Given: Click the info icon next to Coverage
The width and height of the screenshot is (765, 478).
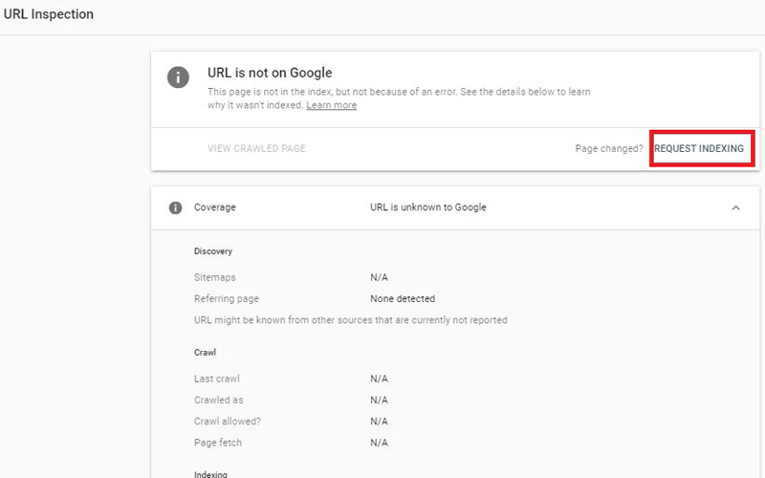Looking at the screenshot, I should pyautogui.click(x=175, y=207).
